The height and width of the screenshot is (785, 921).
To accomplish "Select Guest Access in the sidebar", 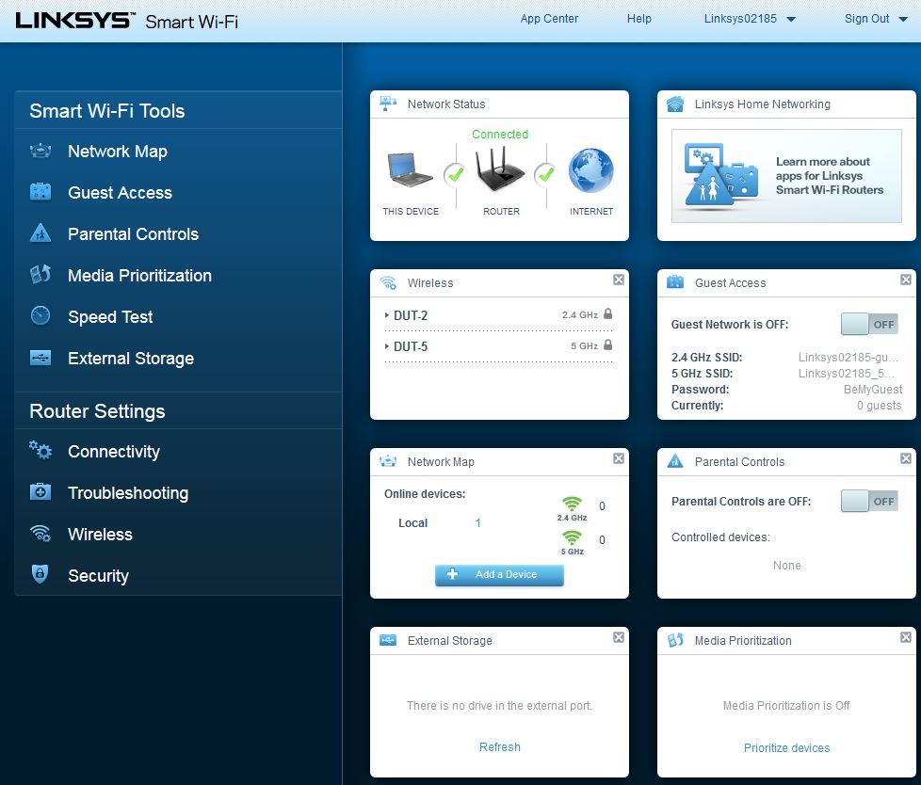I will coord(120,192).
